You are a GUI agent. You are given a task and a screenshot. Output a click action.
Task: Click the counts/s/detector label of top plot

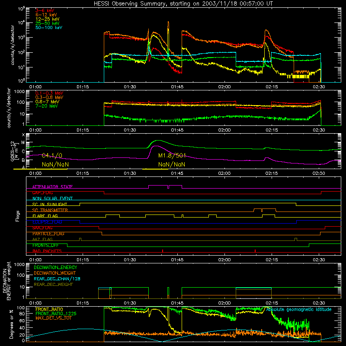pyautogui.click(x=13, y=45)
